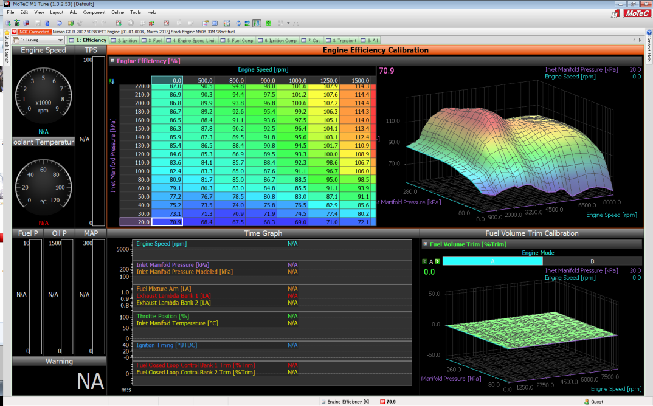
Task: Select Engine Mode A
Action: [492, 261]
